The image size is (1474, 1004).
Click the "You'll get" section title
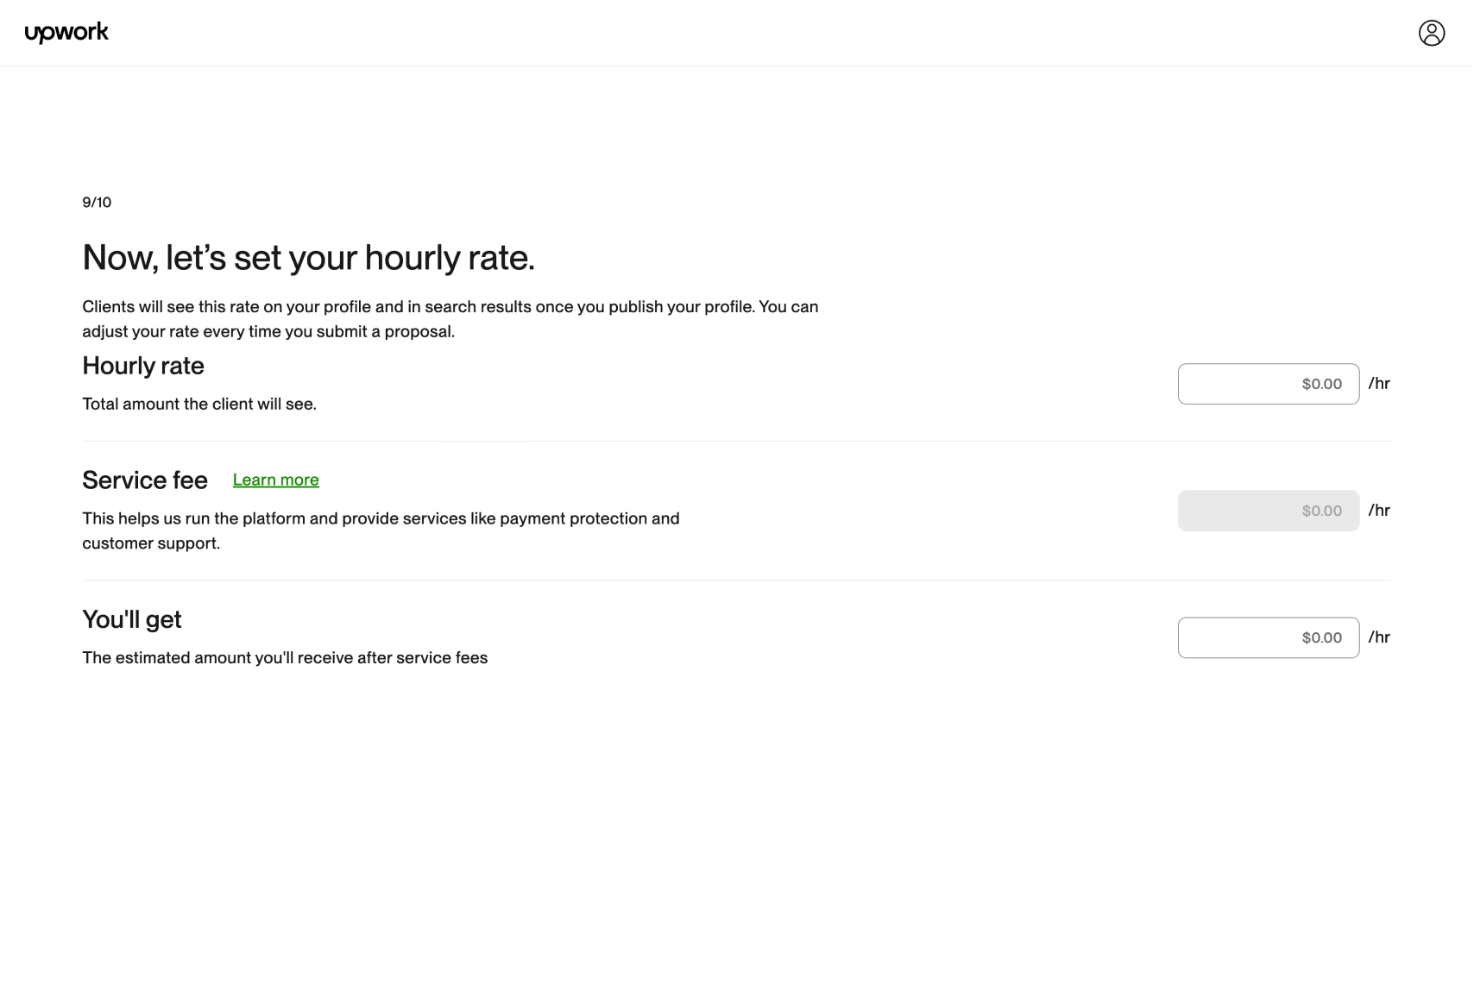point(132,619)
